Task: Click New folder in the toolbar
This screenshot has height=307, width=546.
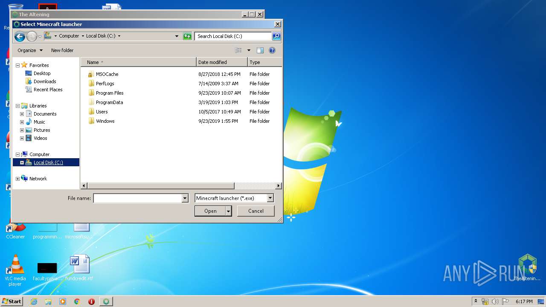Action: click(62, 50)
